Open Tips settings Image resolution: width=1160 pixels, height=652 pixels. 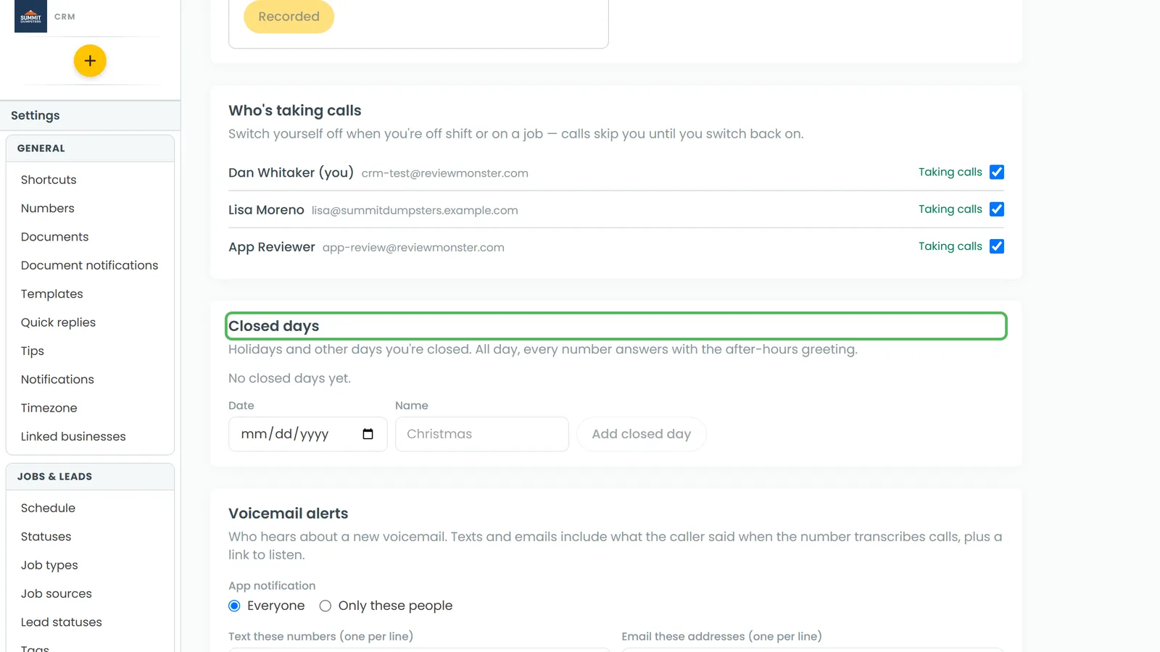click(x=33, y=351)
